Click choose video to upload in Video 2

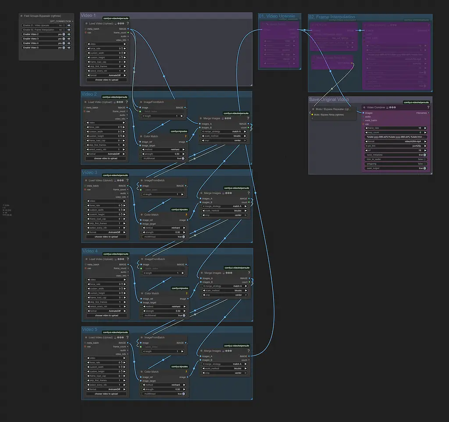(105, 159)
